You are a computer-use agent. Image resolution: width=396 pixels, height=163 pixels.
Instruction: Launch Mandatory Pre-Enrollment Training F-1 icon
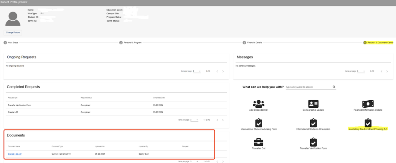(368, 123)
